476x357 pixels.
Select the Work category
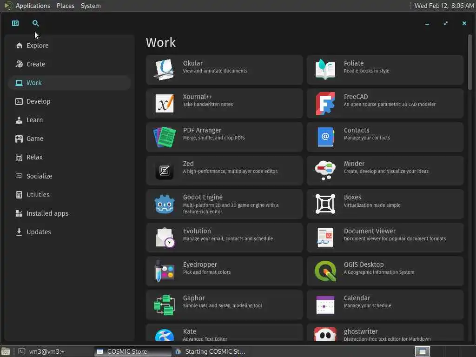pos(70,83)
